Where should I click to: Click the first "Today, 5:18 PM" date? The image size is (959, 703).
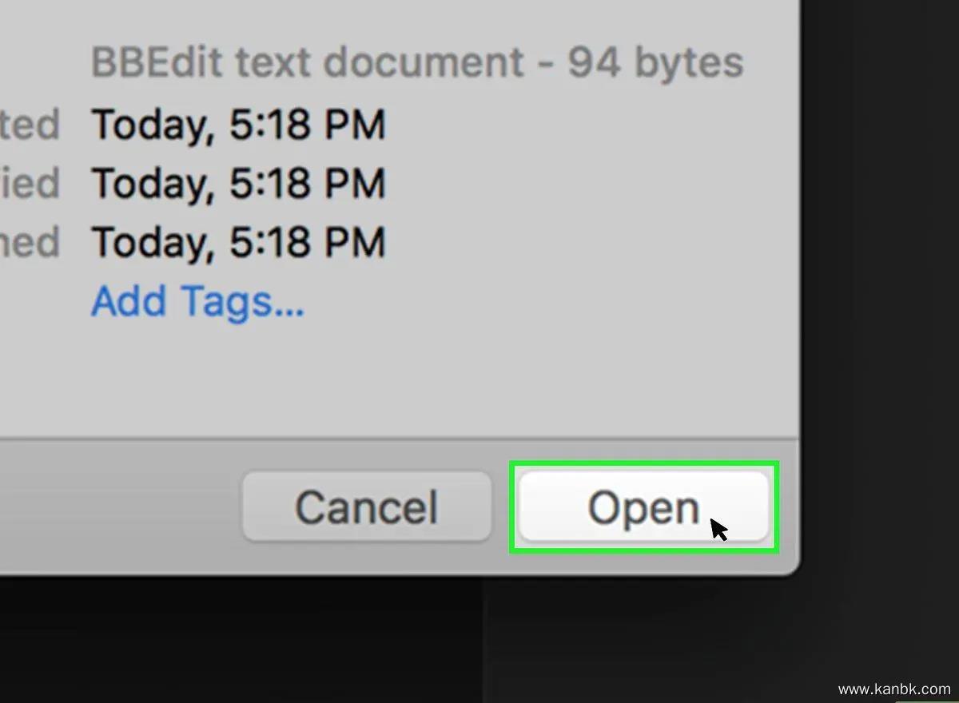(x=238, y=125)
